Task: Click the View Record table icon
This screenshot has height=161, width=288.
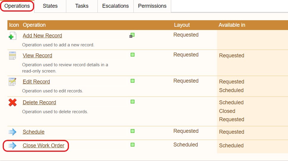Action: [x=12, y=56]
